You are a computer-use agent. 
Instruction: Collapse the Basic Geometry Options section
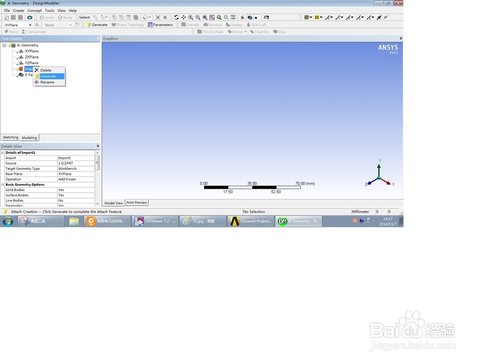3,185
